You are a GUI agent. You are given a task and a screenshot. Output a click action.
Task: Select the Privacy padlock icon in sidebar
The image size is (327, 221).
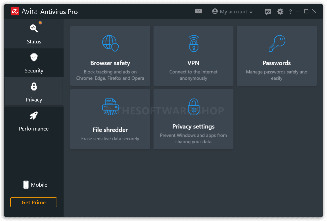coord(34,86)
